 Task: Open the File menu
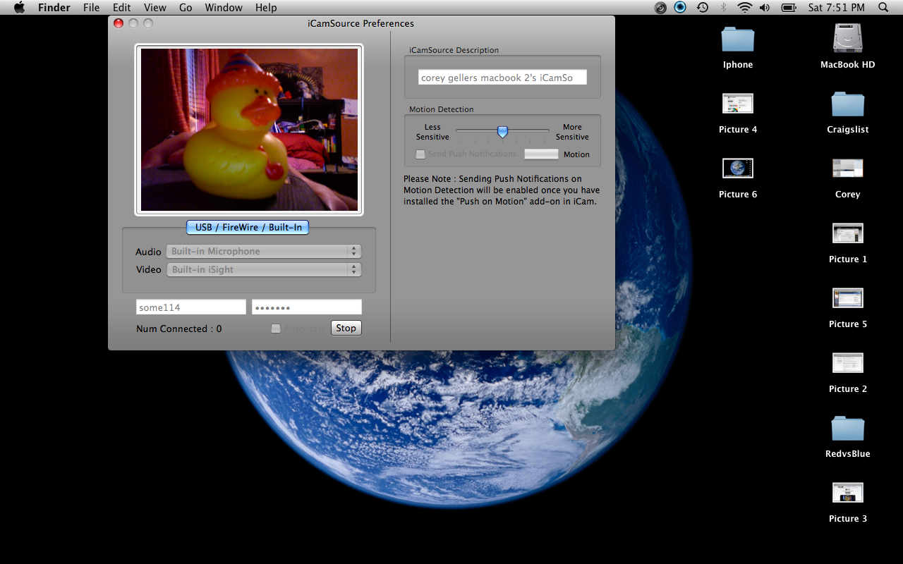pyautogui.click(x=91, y=8)
